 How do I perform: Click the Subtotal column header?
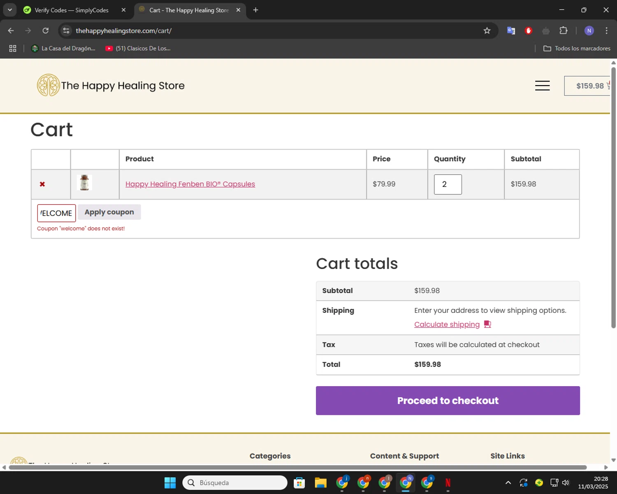[526, 159]
